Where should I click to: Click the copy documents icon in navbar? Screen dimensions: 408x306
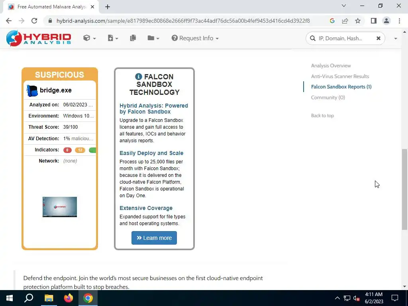(x=133, y=38)
